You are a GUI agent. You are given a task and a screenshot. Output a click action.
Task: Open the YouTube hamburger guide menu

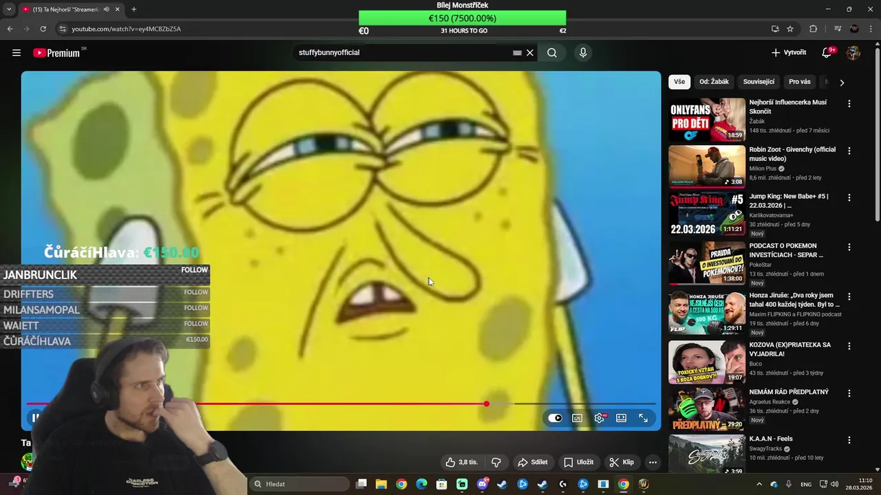[x=17, y=53]
